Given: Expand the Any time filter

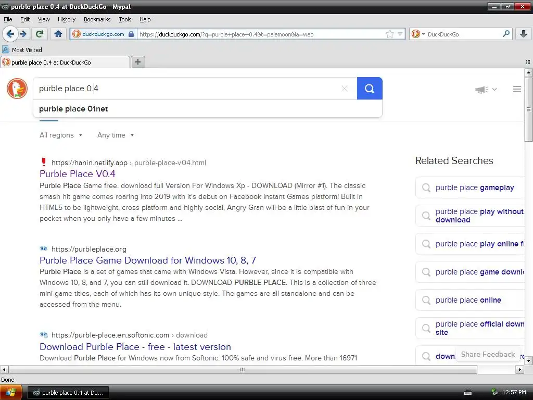Looking at the screenshot, I should coord(116,135).
